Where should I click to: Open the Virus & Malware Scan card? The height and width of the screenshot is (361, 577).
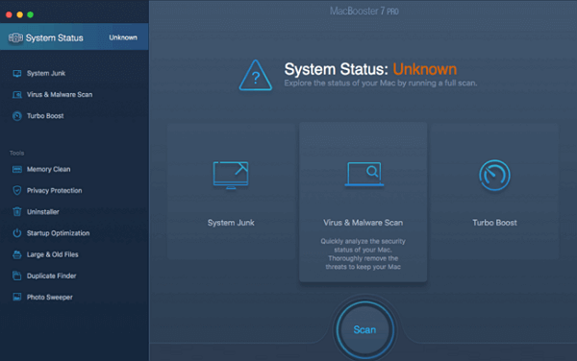coord(364,203)
